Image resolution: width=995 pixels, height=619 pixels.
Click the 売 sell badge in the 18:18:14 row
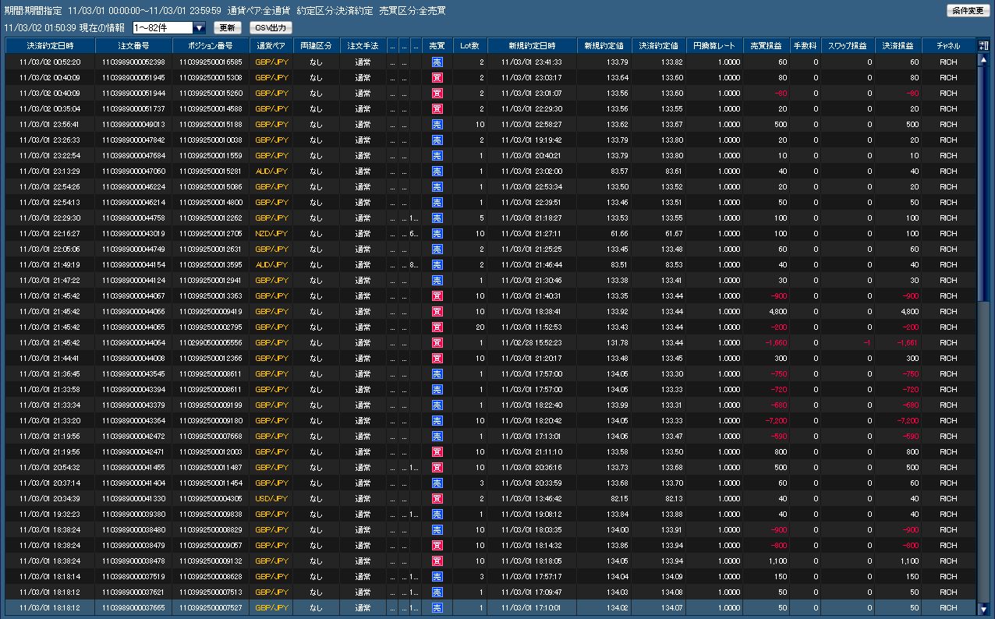437,576
